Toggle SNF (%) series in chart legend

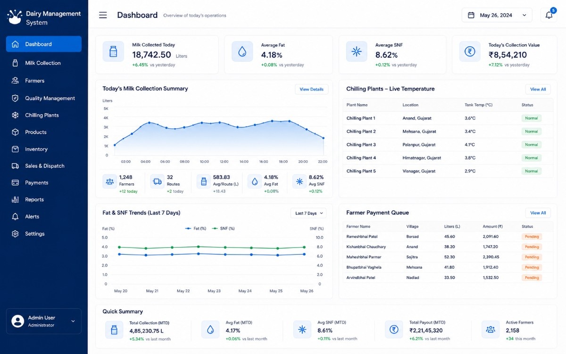[223, 228]
